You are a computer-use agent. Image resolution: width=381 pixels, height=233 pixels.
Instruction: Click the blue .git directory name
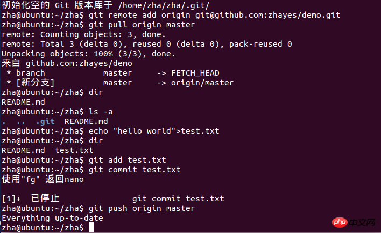(x=45, y=121)
